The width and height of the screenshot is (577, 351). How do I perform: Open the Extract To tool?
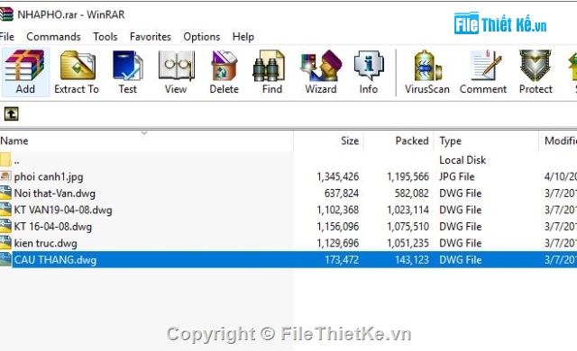(77, 72)
